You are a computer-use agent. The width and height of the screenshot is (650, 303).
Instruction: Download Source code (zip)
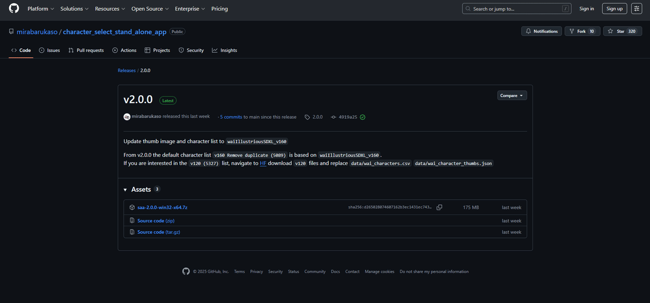click(x=156, y=221)
